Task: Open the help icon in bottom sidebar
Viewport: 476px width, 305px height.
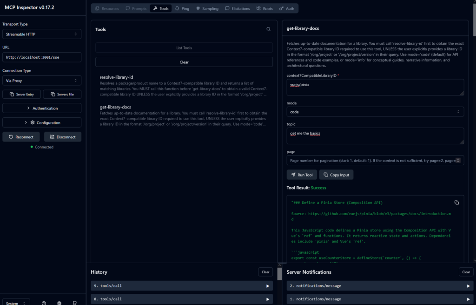Action: [x=44, y=303]
